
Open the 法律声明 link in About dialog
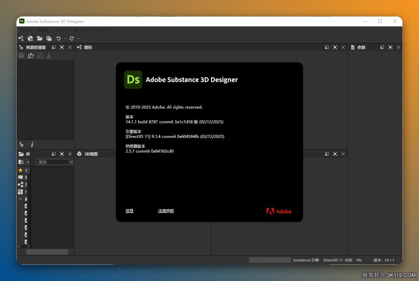point(166,211)
